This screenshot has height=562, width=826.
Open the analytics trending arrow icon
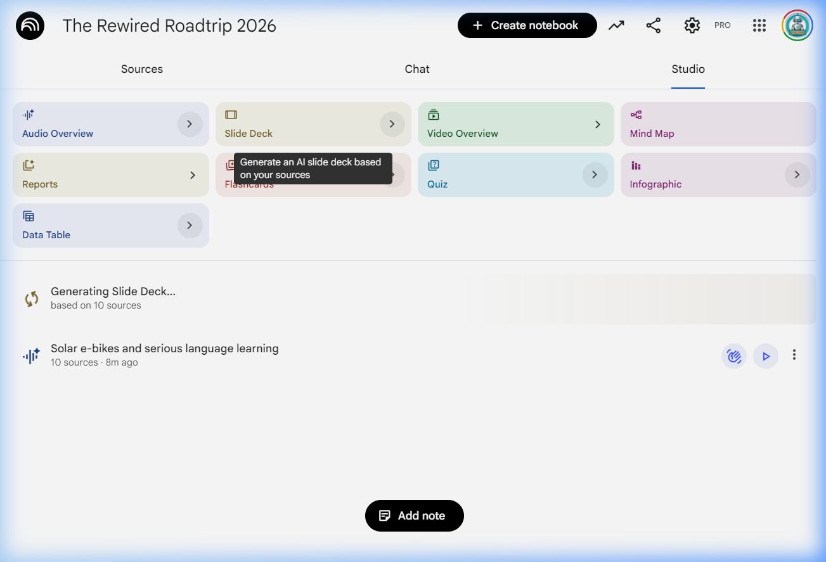pyautogui.click(x=616, y=25)
